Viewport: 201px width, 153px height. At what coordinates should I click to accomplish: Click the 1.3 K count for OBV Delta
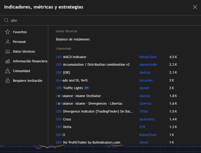[x=173, y=127]
